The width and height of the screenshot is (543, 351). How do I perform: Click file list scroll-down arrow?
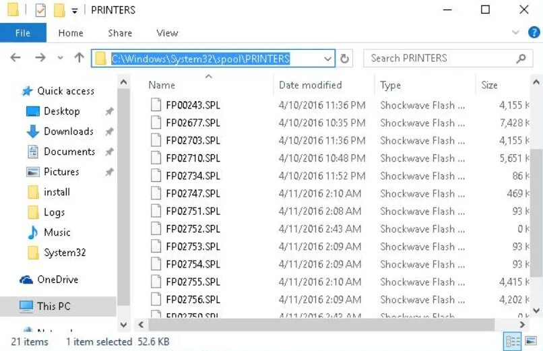tap(536, 310)
